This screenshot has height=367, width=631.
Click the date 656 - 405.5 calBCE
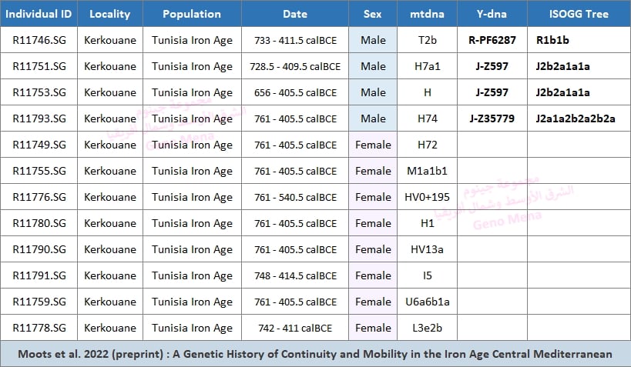tap(295, 92)
